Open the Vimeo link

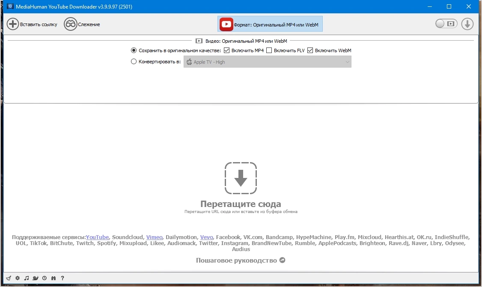point(154,237)
